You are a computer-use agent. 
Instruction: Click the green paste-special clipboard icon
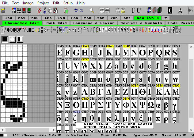coord(66,10)
